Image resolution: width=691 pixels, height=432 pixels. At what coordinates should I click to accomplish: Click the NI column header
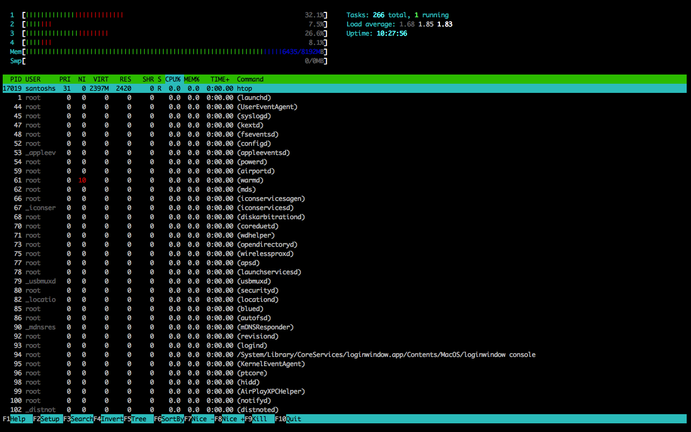pos(82,79)
